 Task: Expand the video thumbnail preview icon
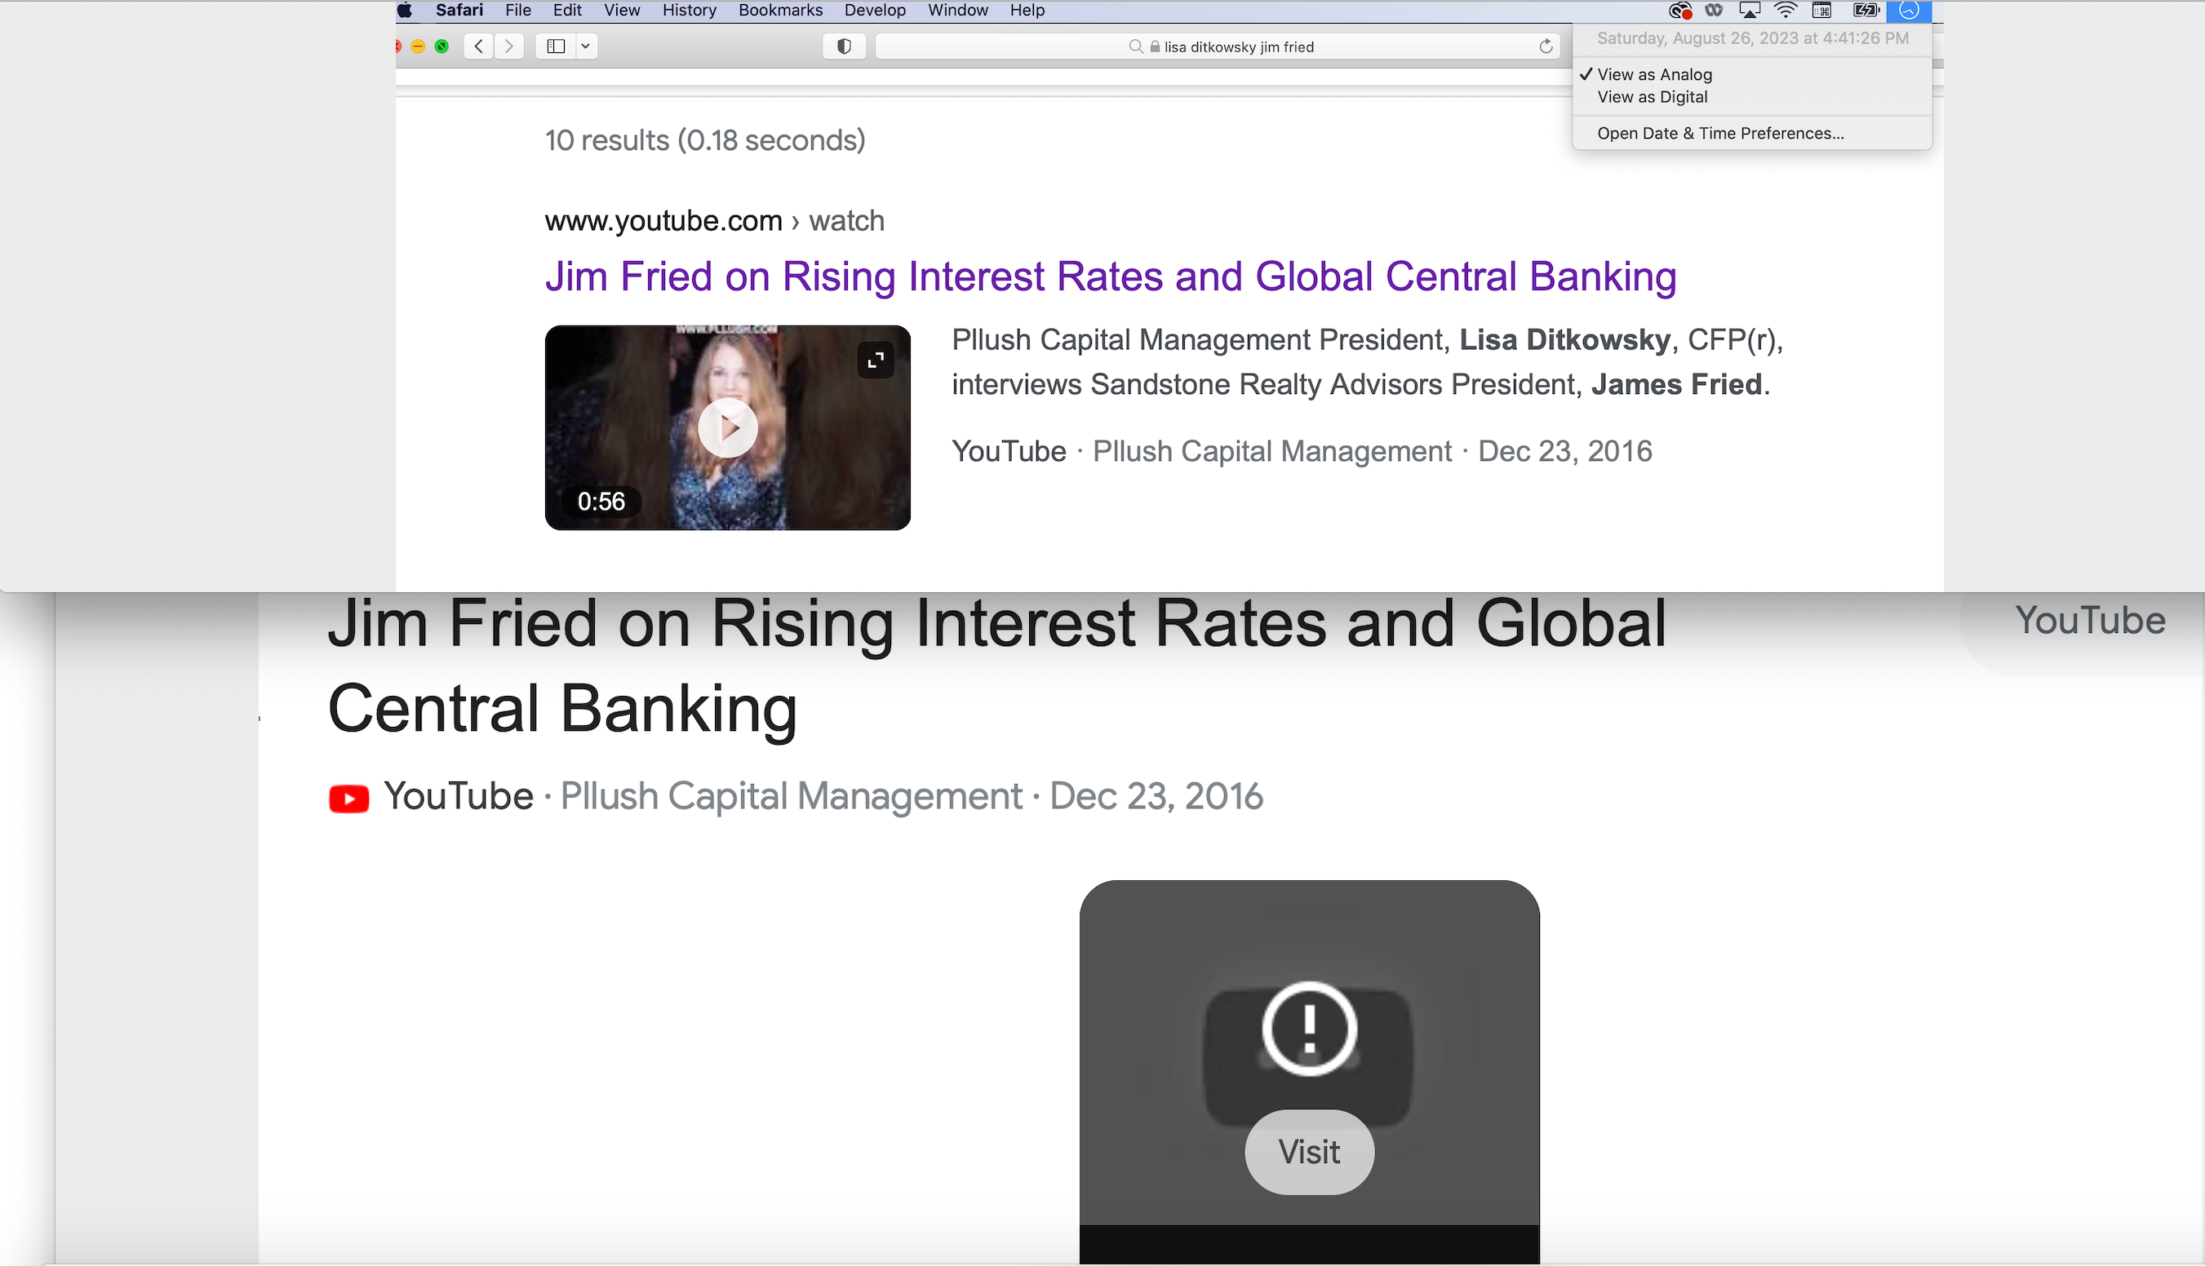875,359
